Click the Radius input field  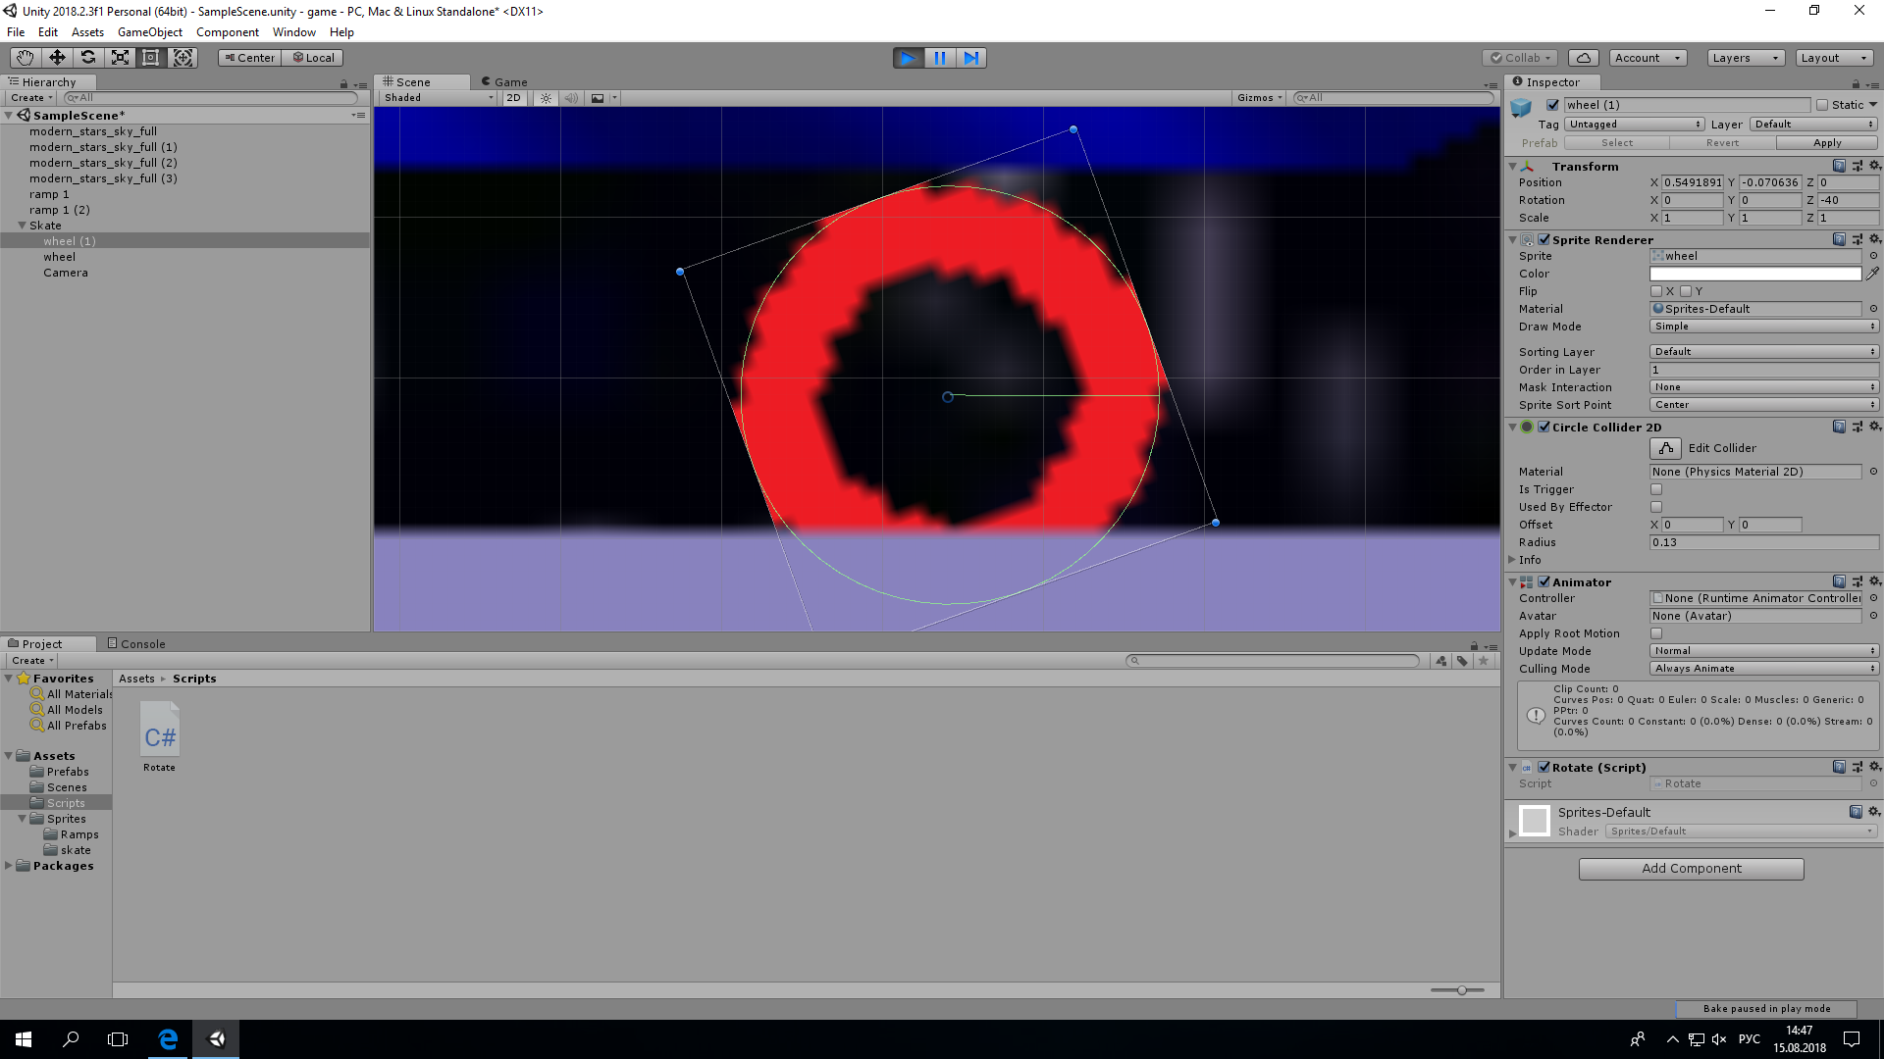1763,542
